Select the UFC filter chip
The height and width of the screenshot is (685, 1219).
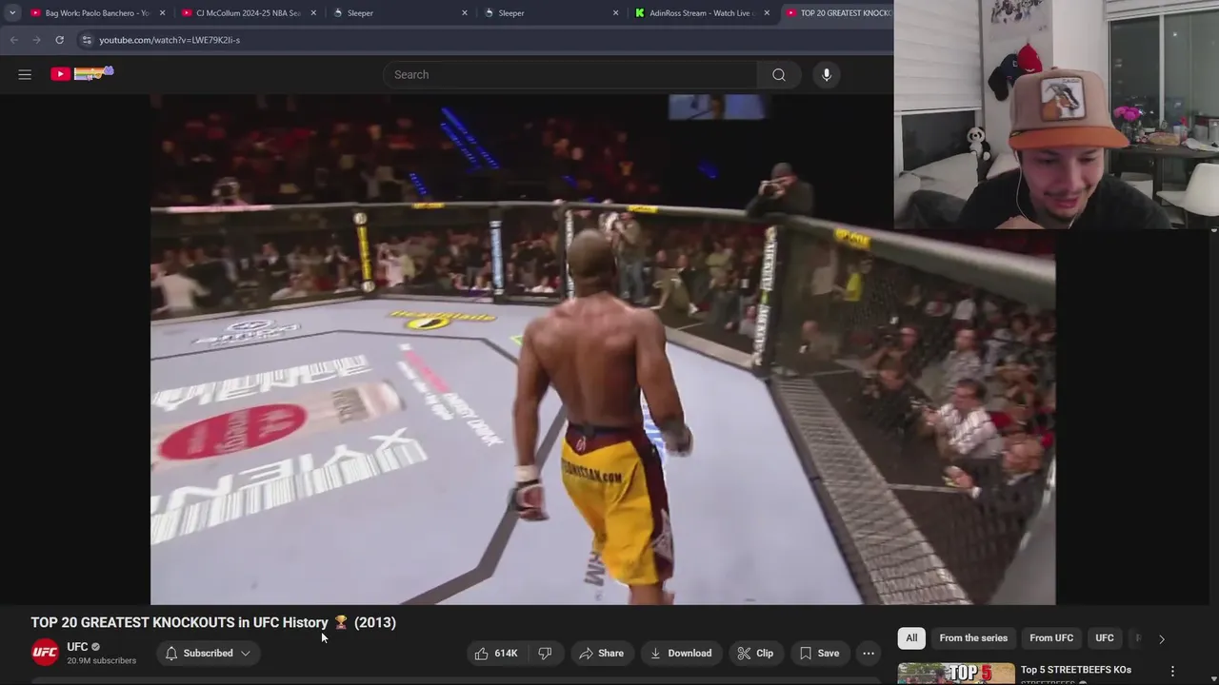click(1105, 638)
